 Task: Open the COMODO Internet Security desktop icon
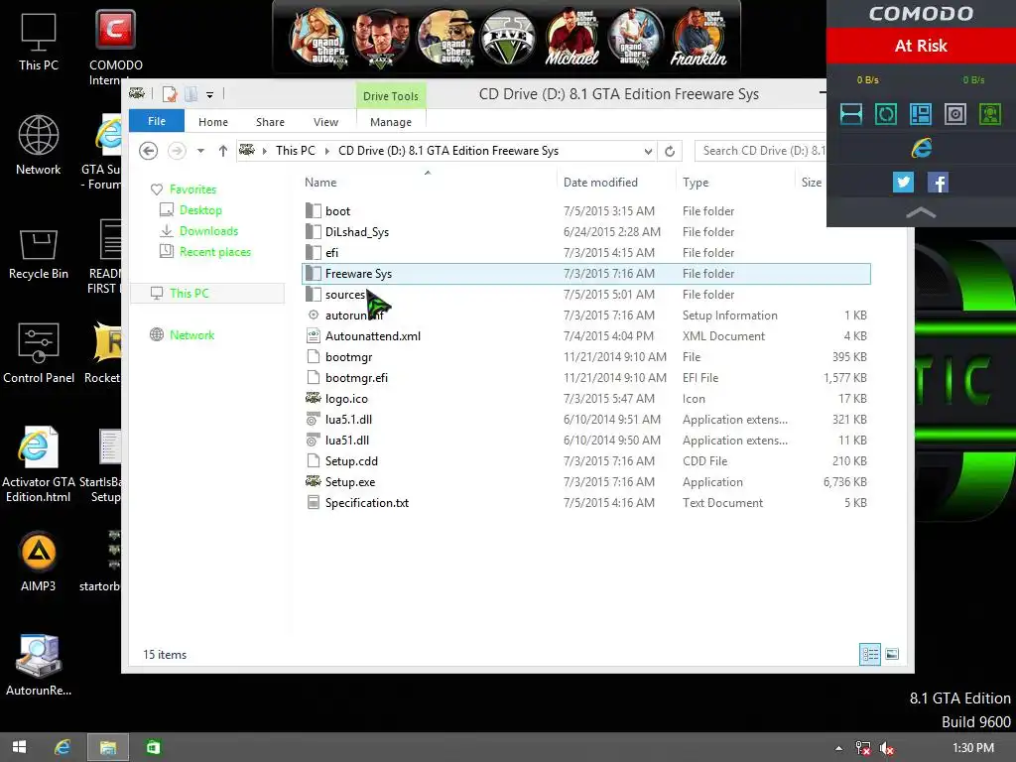[x=115, y=47]
